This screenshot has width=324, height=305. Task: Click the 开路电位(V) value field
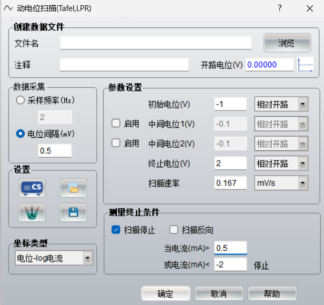[x=270, y=65]
